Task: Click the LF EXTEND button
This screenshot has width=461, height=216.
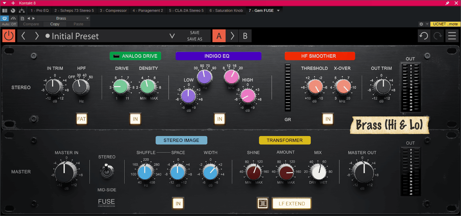Action: (x=291, y=204)
